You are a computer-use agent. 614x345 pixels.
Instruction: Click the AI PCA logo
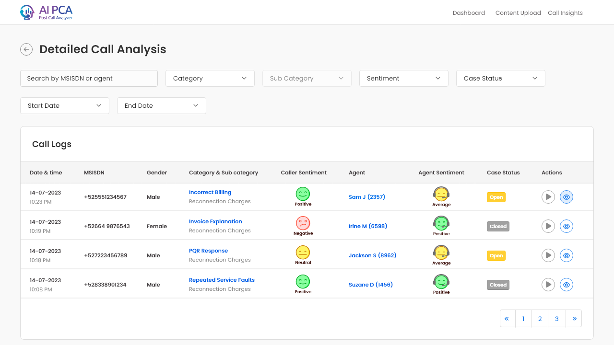pos(47,12)
